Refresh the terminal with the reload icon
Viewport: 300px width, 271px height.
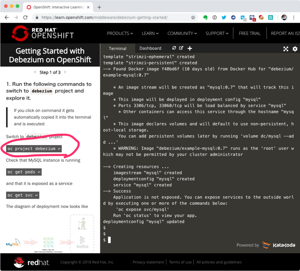[174, 48]
